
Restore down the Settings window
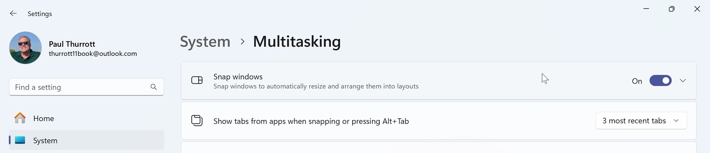(x=672, y=9)
